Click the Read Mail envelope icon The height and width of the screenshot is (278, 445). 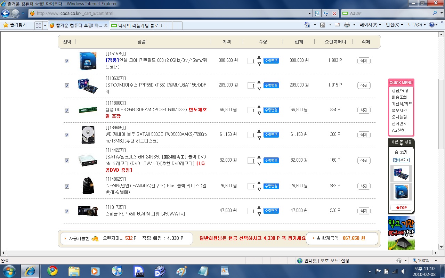pos(337,25)
